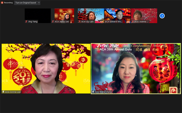Click muted mic icon beside ACA Lily Lam
Viewport: 182px width, 113px height.
79,21
